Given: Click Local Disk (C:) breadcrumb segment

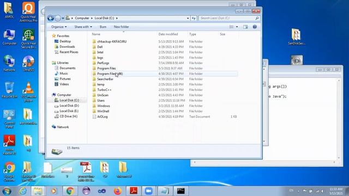Looking at the screenshot, I should [x=104, y=18].
